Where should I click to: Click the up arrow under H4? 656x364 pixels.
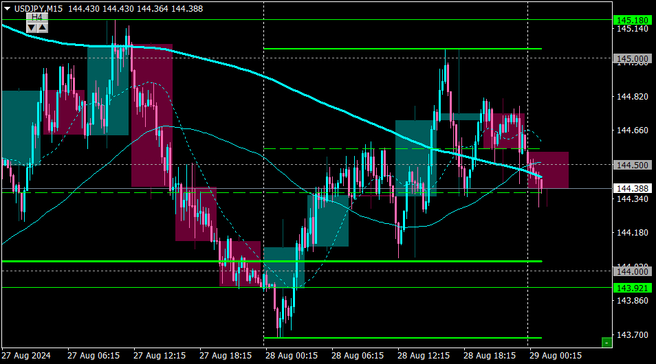42,28
